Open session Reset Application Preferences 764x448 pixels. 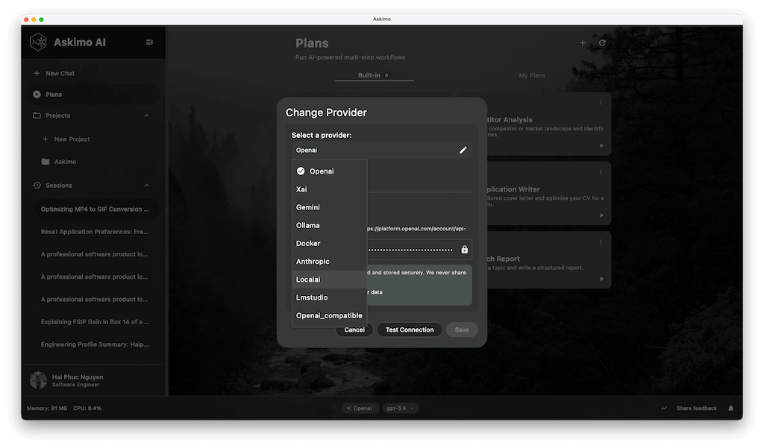coord(95,232)
